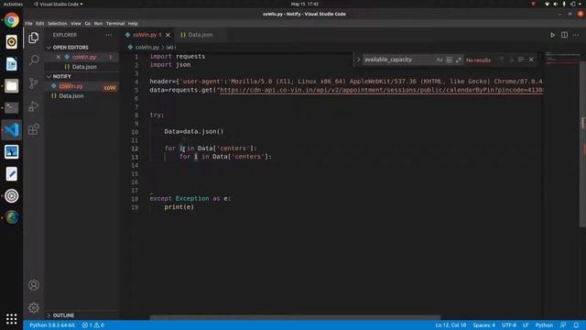Open notifications bell in status bar
Viewport: 586px width, 330px height.
tap(576, 325)
